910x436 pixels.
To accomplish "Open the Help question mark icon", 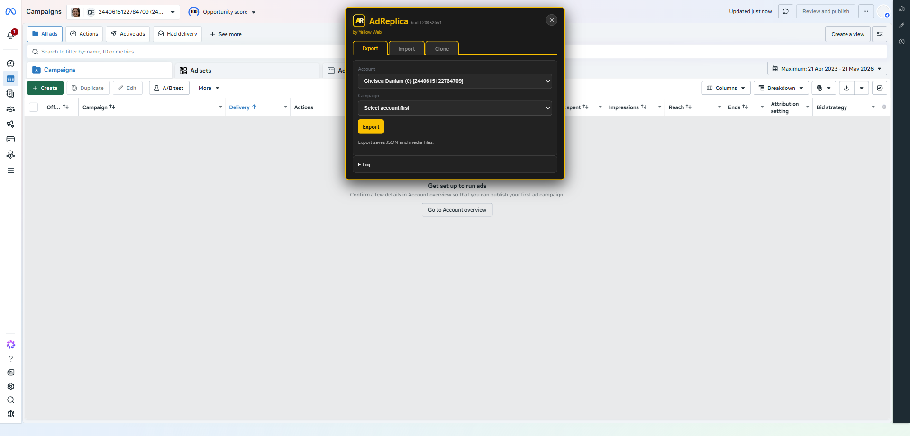I will pyautogui.click(x=10, y=359).
